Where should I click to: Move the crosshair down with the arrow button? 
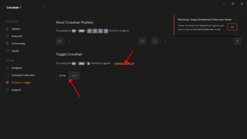(x=155, y=41)
